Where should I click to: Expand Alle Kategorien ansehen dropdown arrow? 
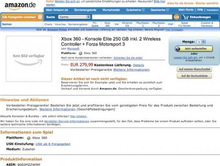click(x=40, y=17)
